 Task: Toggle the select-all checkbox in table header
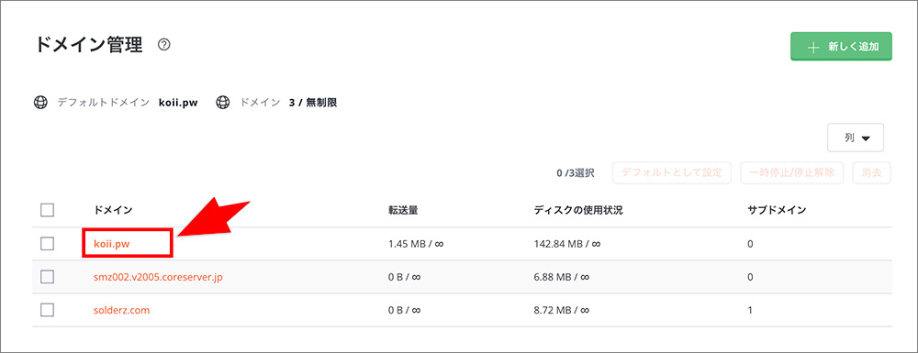coord(48,210)
